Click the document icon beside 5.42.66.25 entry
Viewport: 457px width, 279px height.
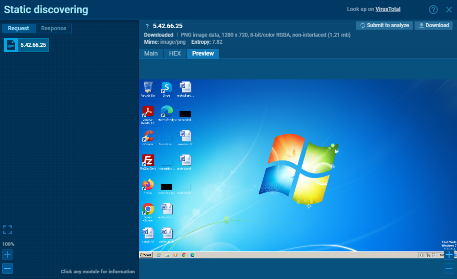(11, 45)
